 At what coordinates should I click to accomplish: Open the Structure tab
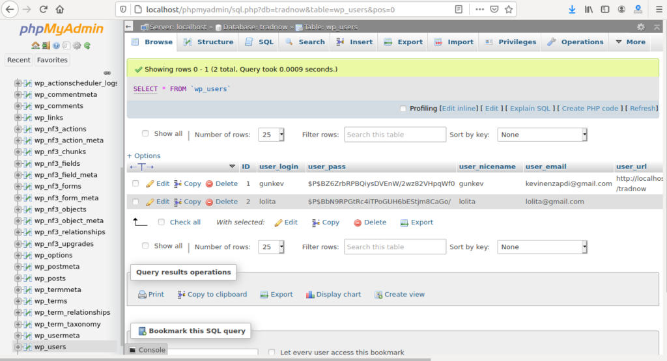pyautogui.click(x=208, y=42)
